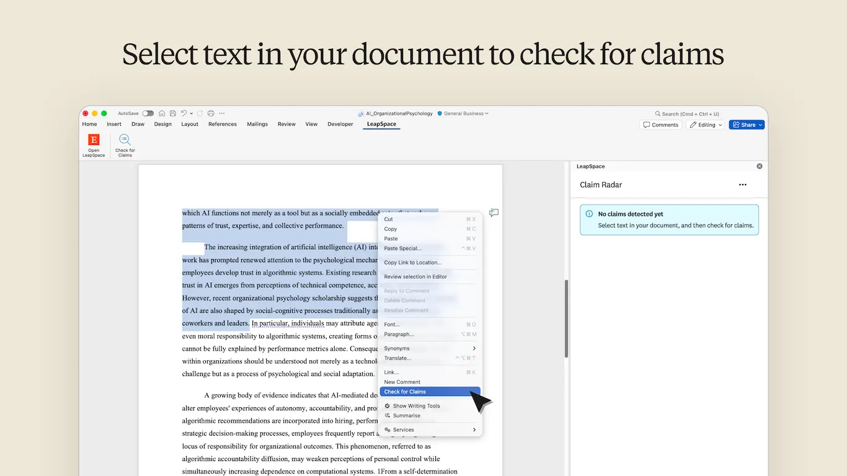Open the Layout ribbon tab
Image resolution: width=847 pixels, height=476 pixels.
(190, 124)
